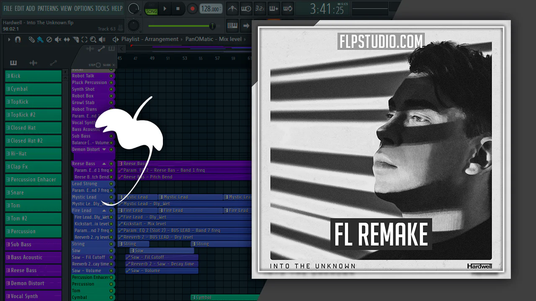Toggle SONG mode
Screen dimensions: 536x301
click(x=151, y=11)
